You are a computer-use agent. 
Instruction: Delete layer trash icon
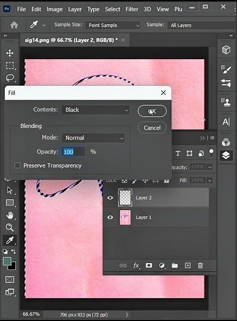(200, 265)
